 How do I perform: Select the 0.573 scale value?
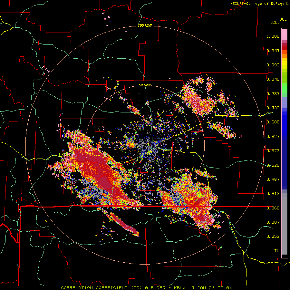point(273,151)
